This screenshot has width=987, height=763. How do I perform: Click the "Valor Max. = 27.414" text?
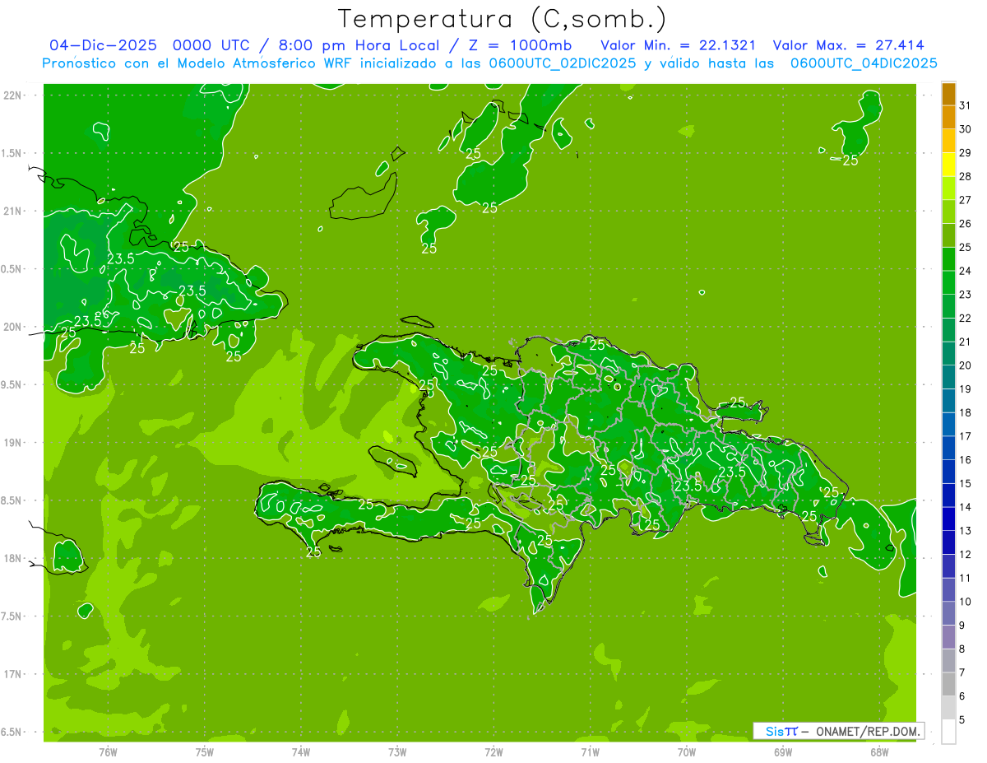[x=848, y=45]
